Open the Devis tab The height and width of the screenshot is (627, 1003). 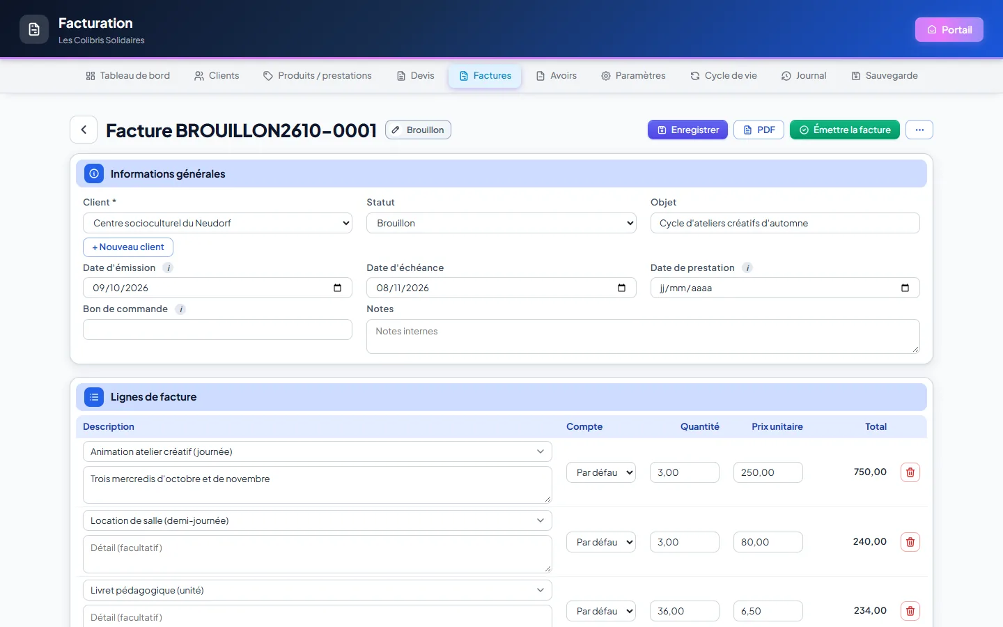point(416,76)
